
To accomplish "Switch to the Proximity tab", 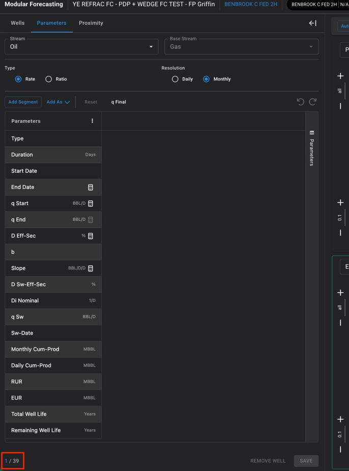I will (x=91, y=23).
